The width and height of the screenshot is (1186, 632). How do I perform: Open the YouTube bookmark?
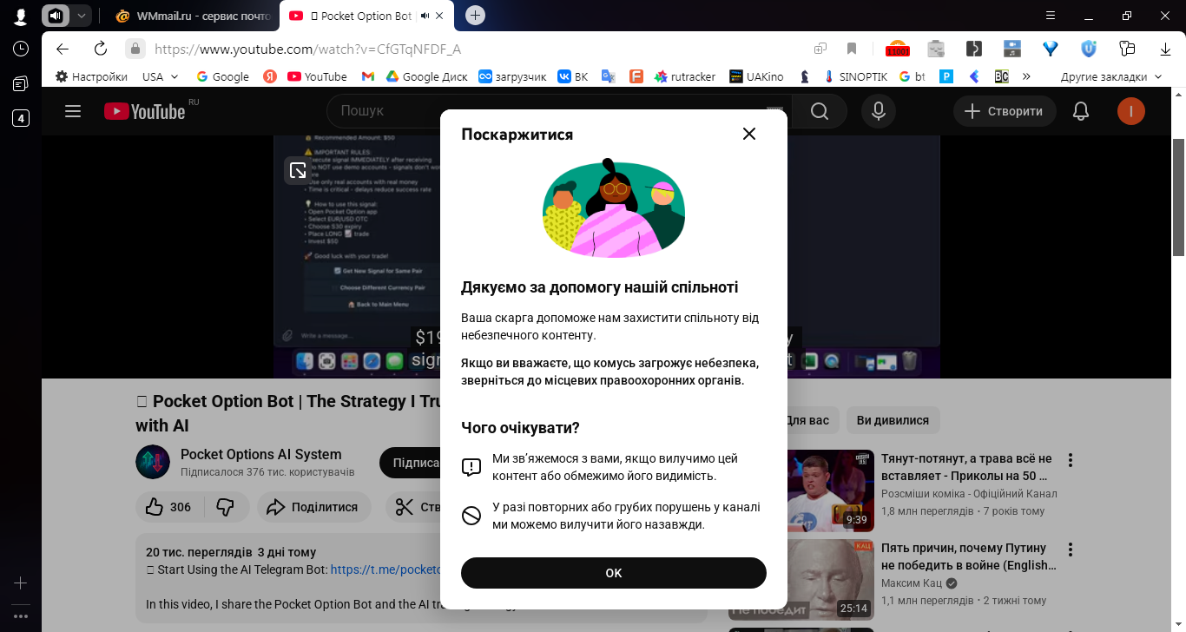[317, 76]
